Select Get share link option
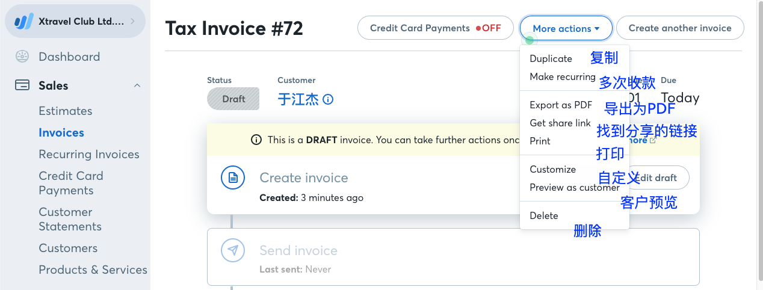 coord(560,123)
